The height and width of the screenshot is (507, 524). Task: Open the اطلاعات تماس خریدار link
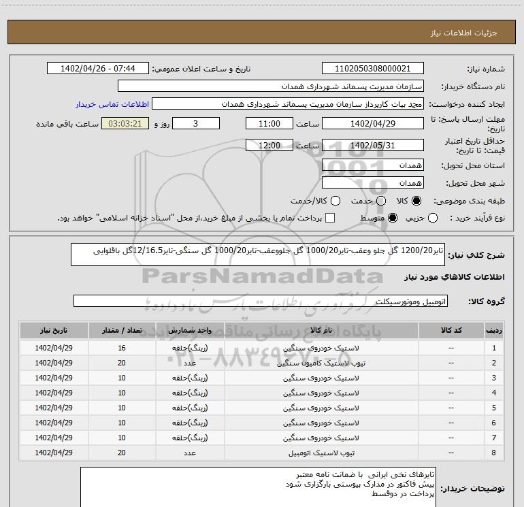point(112,104)
